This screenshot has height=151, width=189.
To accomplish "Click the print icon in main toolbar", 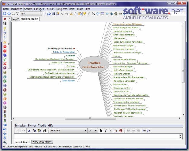I will point(13,14).
